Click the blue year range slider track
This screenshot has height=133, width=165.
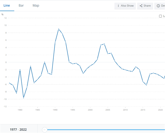(106, 130)
